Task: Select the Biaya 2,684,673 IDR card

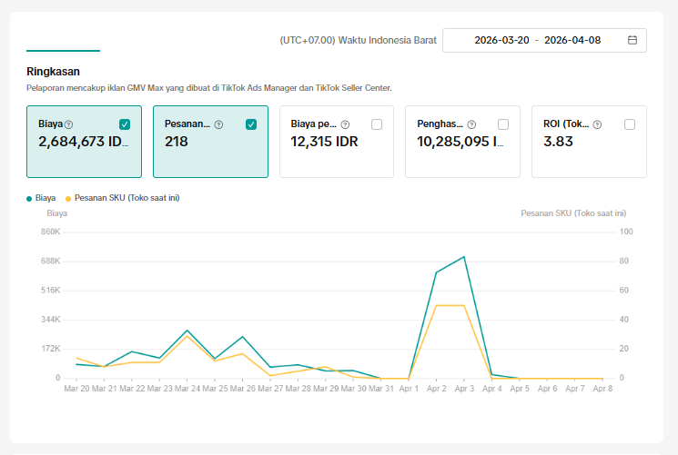Action: (x=84, y=142)
